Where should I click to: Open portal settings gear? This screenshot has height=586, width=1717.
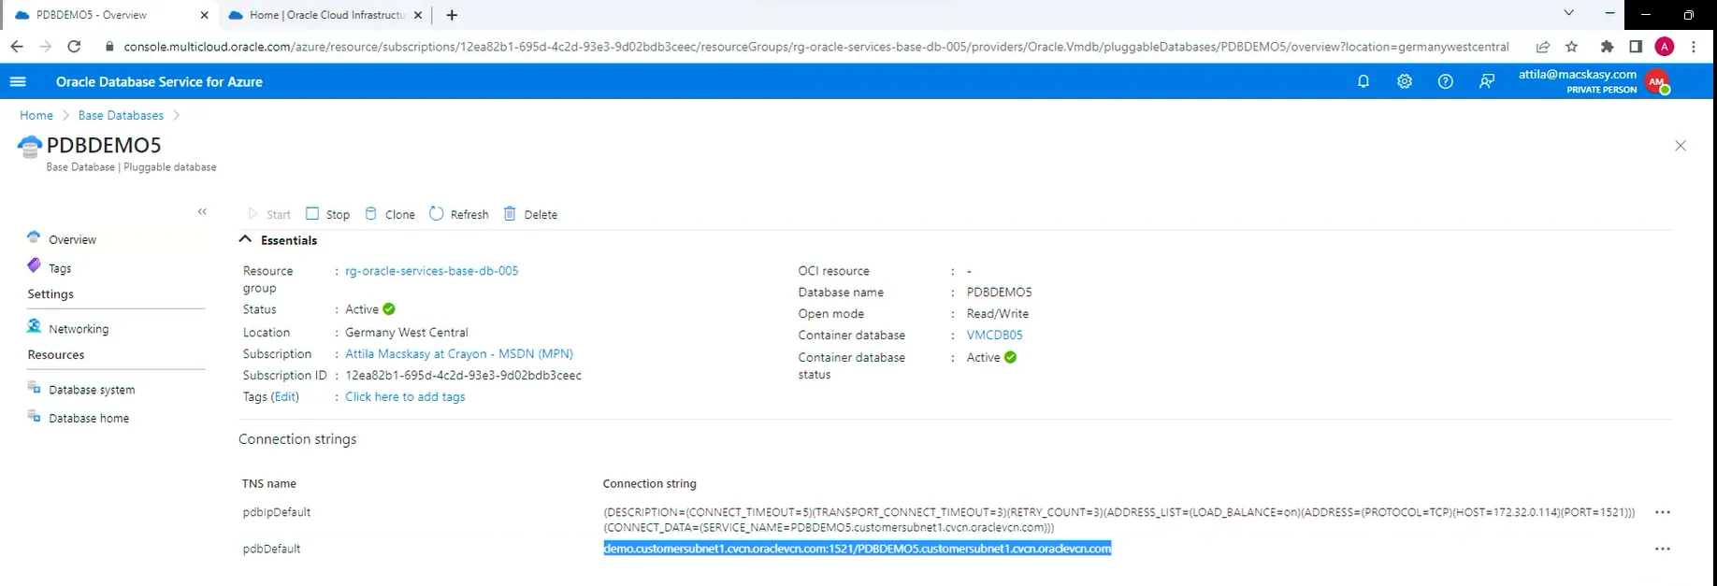pos(1405,81)
